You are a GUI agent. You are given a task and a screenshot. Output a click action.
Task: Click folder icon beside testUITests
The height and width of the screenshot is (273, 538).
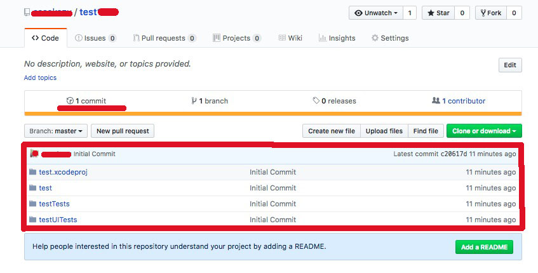point(32,219)
